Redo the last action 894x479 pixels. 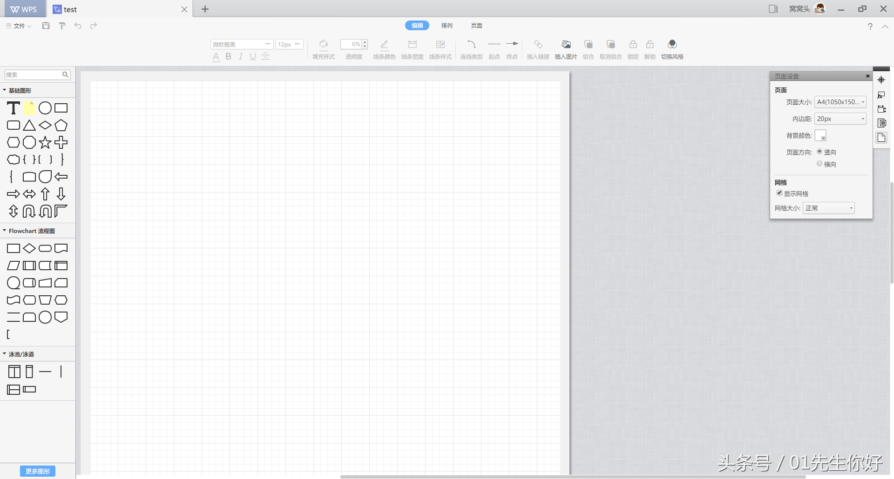94,26
